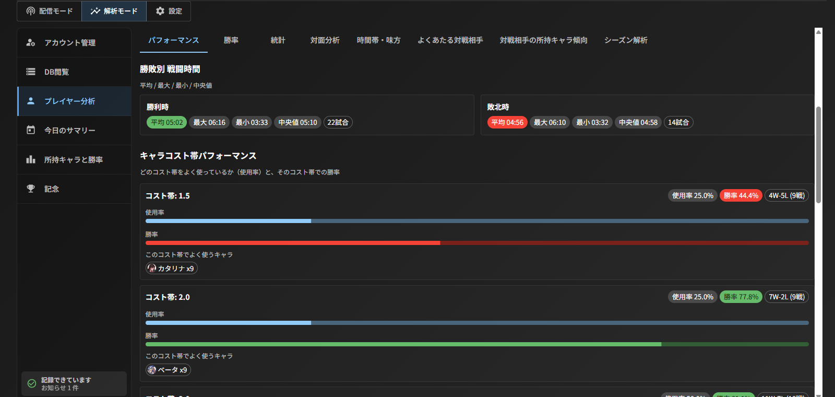Open the 対戦相手の所持キャラ傾向 tab

point(544,40)
